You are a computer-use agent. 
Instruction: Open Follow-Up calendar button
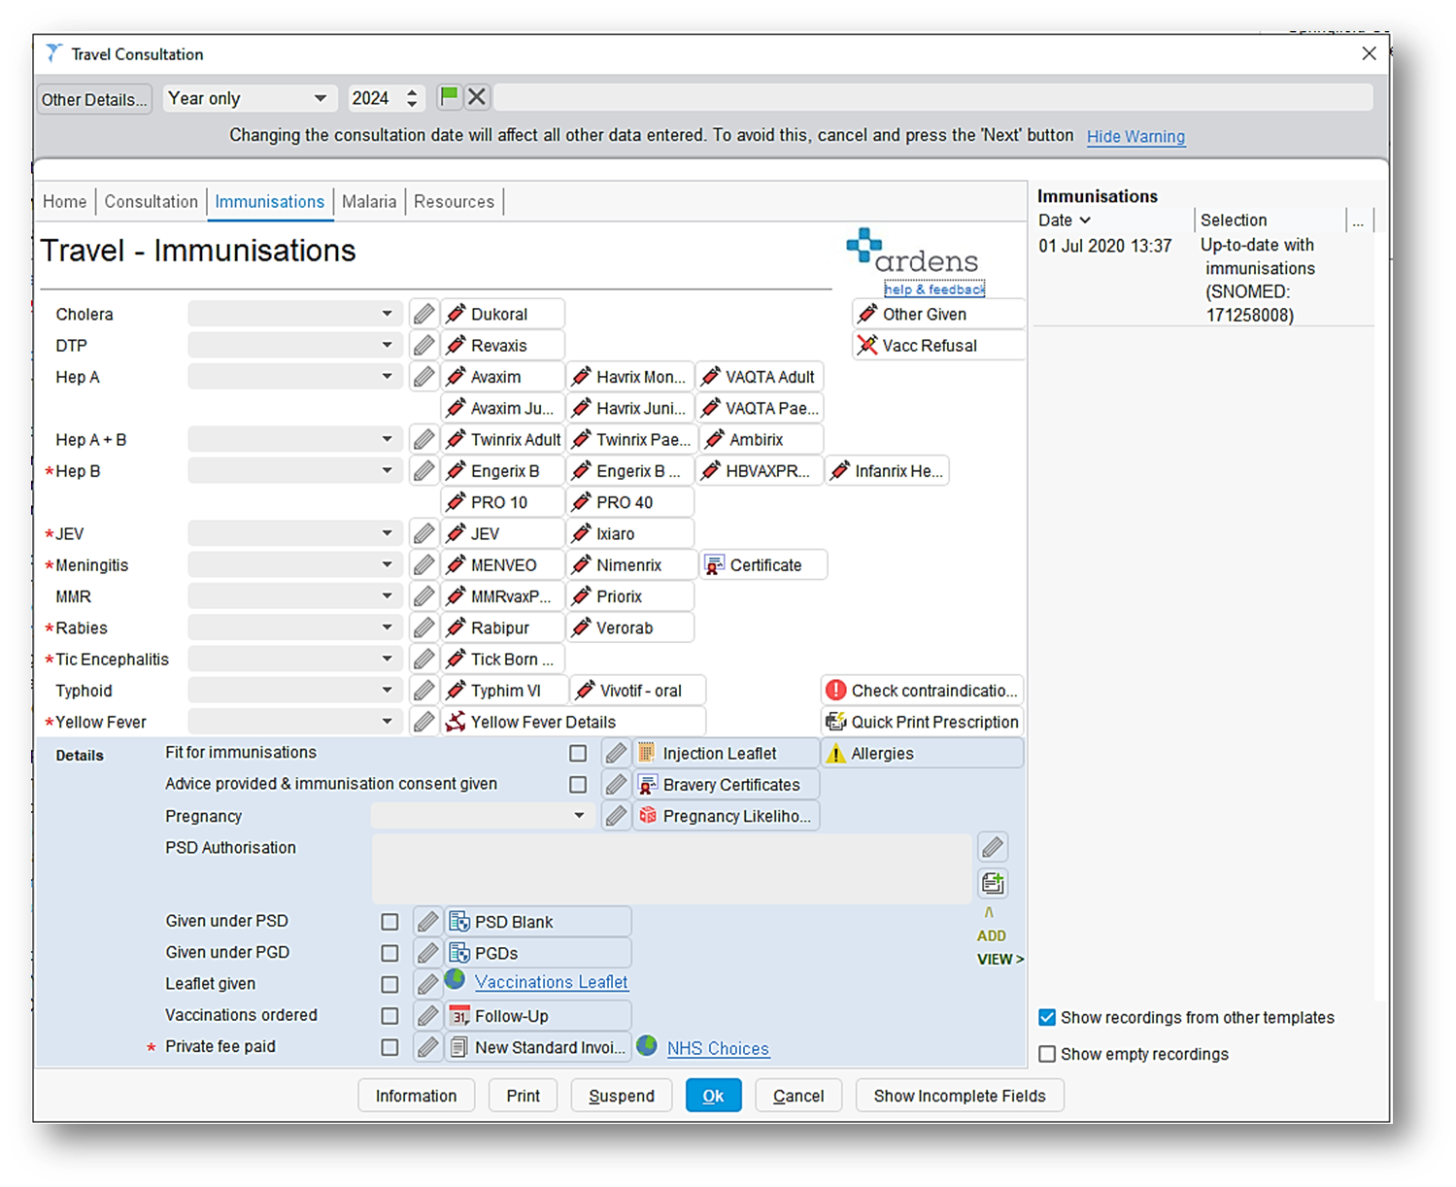pos(538,1016)
